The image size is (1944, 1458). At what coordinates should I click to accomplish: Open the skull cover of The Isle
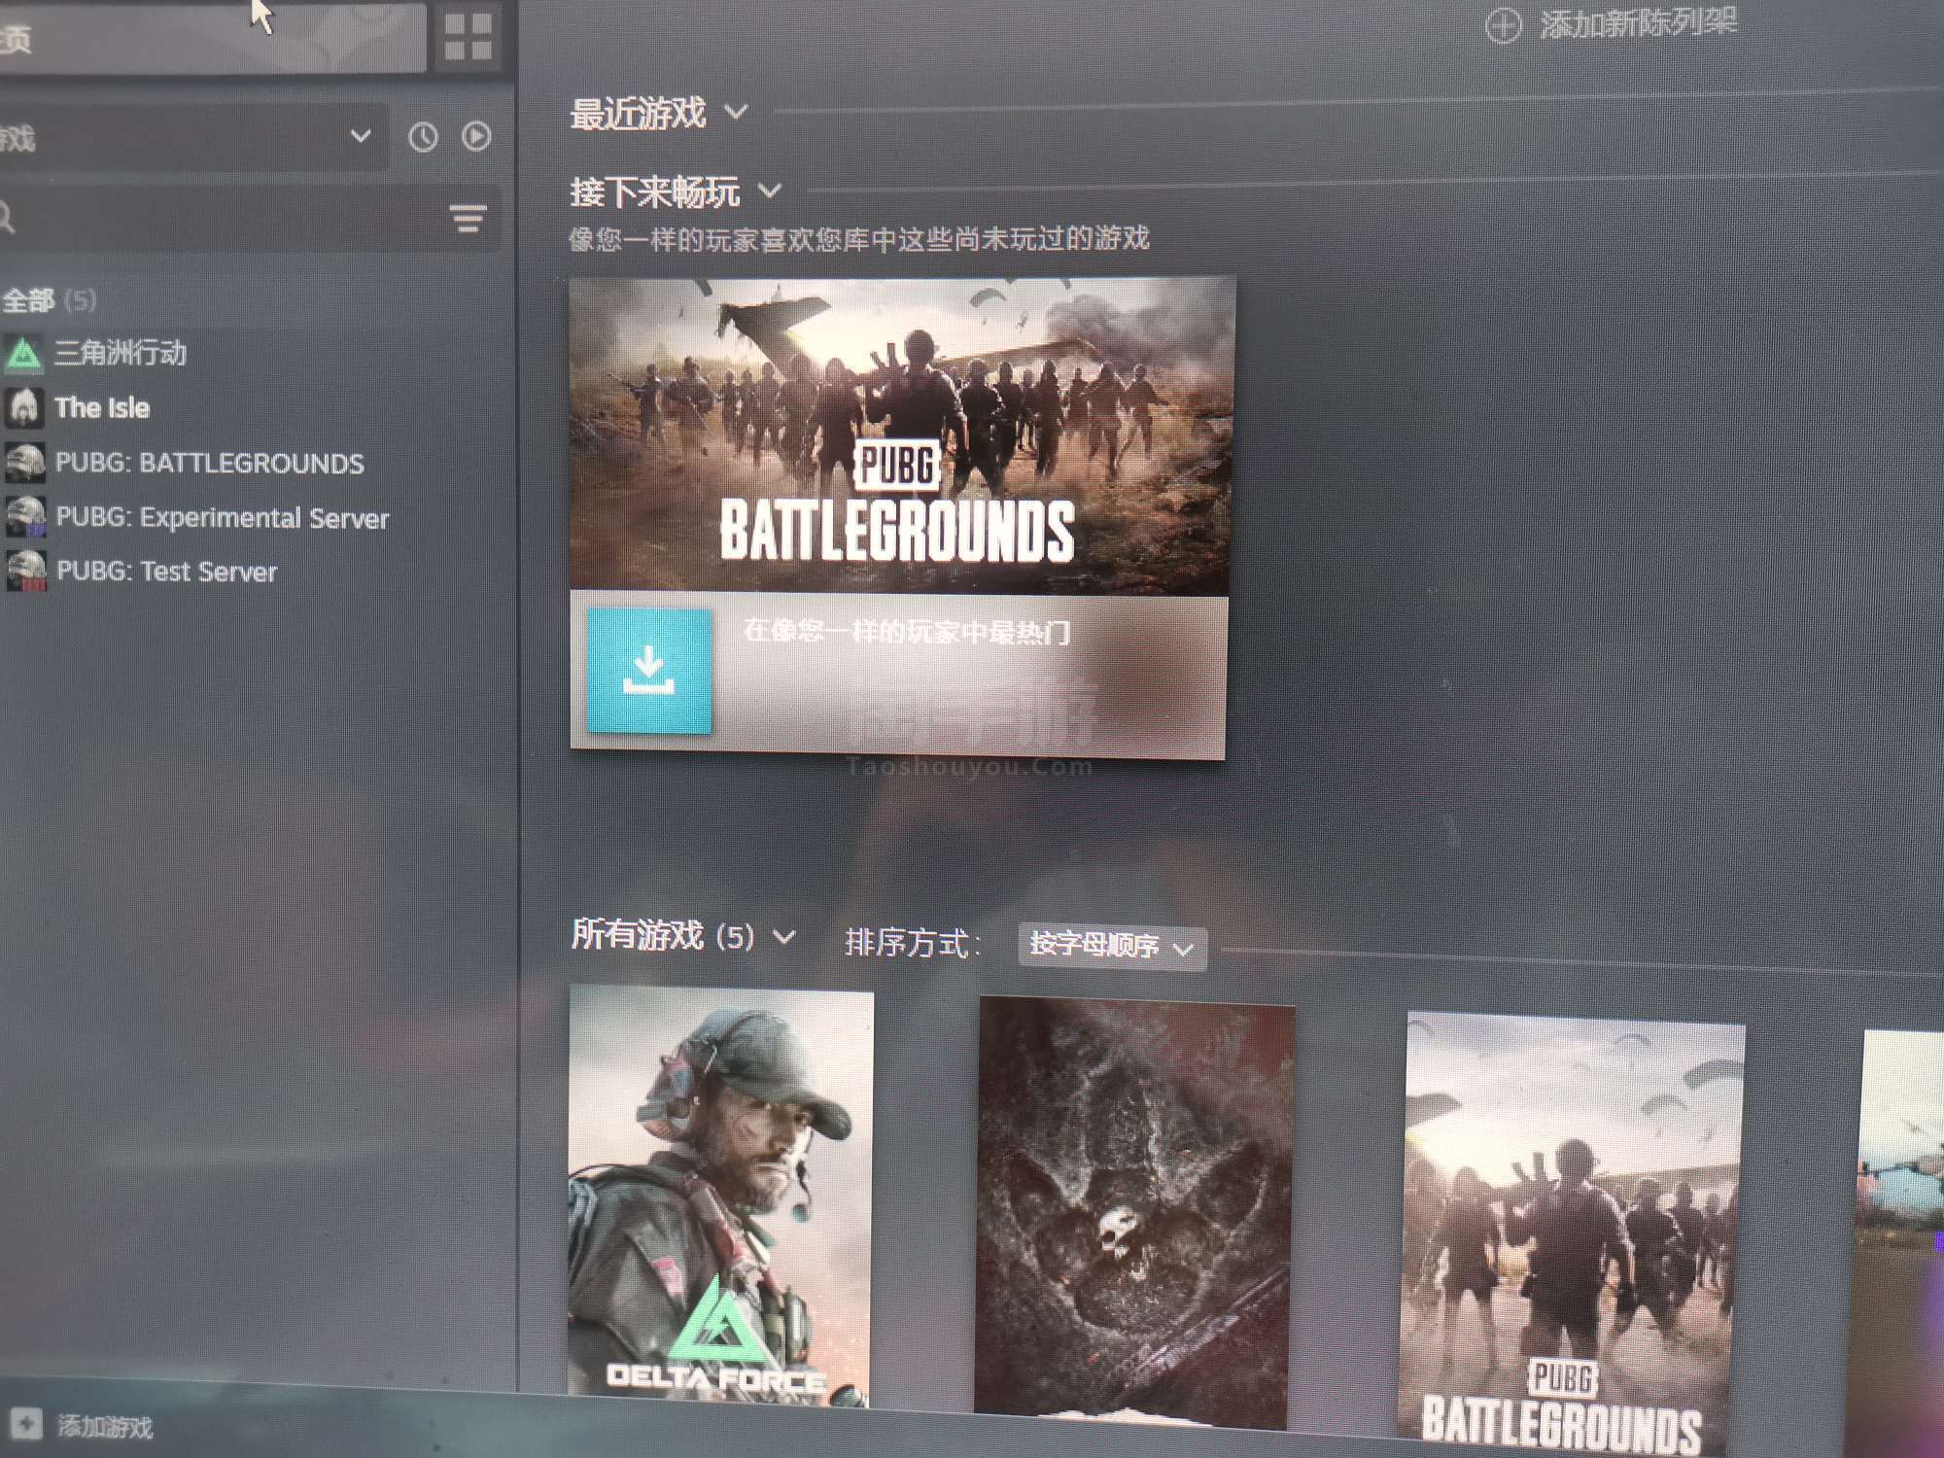pyautogui.click(x=1134, y=1213)
